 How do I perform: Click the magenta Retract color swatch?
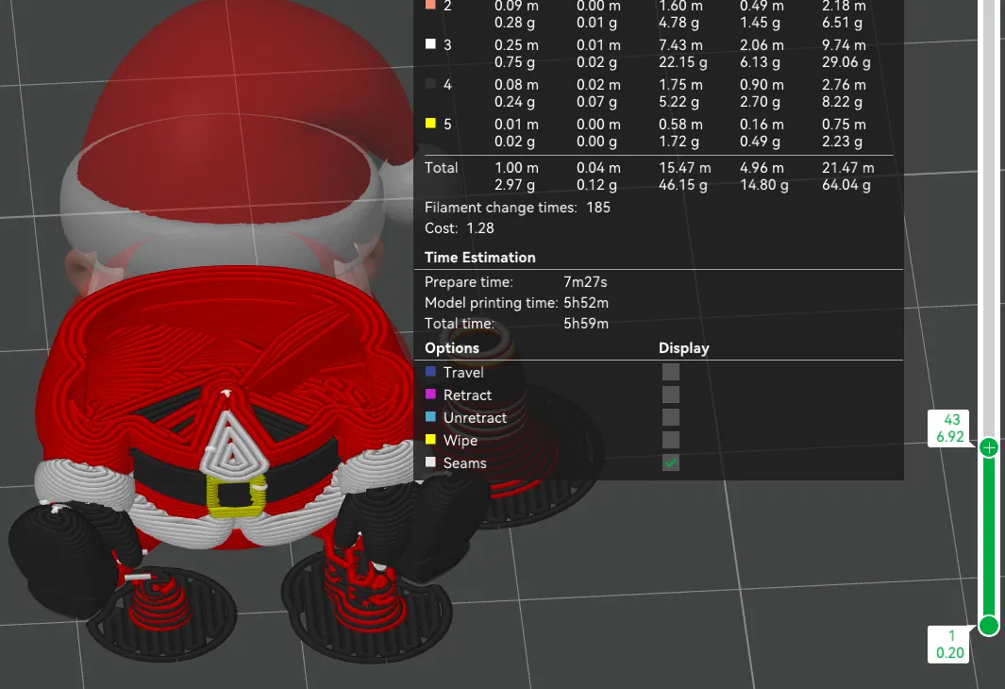pos(430,394)
